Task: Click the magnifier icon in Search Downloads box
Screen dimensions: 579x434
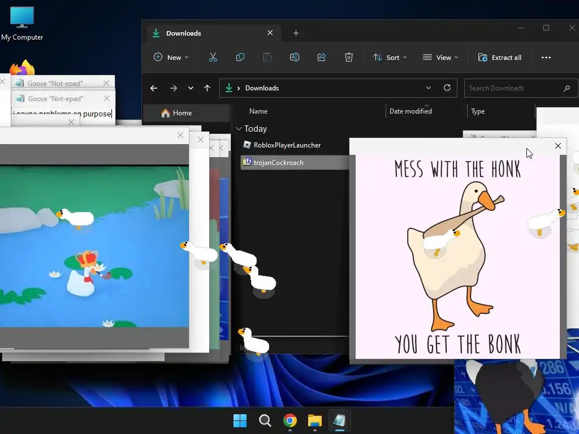Action: (567, 88)
